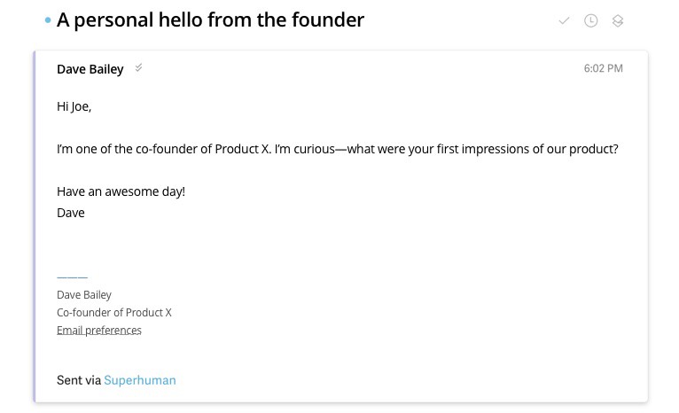Viewport: 679px width, 413px height.
Task: Click subject 'A personal hello from the founder'
Action: coord(210,19)
